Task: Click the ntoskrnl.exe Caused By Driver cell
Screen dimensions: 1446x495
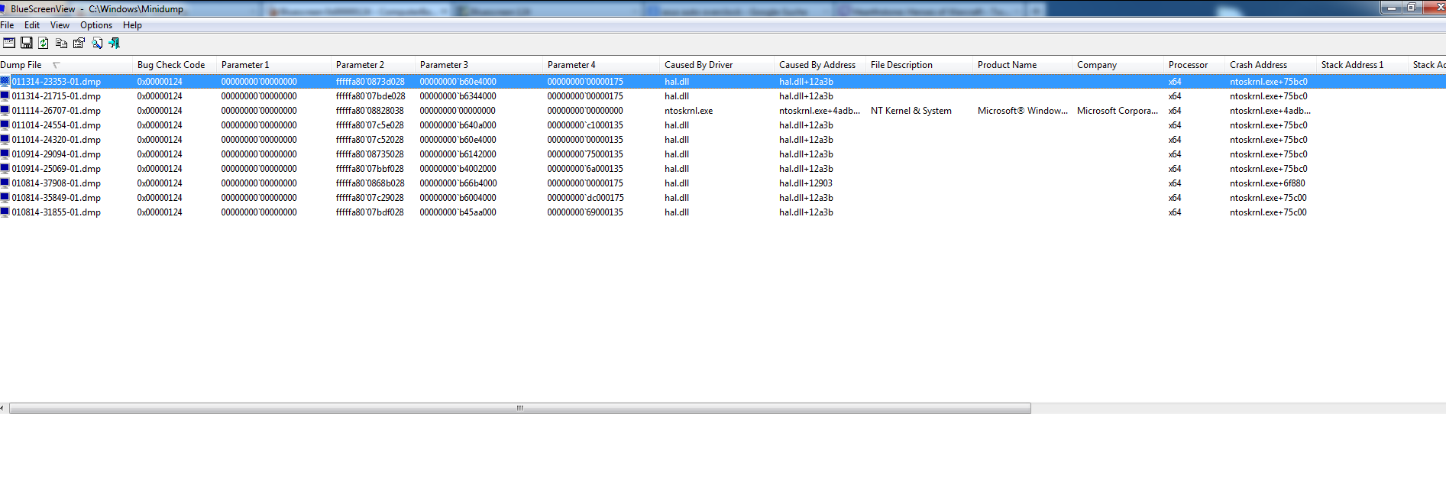Action: (x=688, y=111)
